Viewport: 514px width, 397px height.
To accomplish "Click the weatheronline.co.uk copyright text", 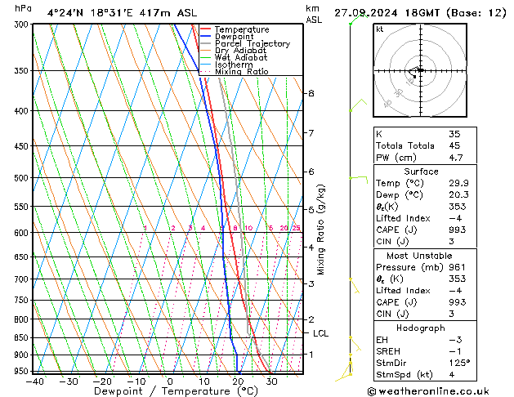I will 428,391.
